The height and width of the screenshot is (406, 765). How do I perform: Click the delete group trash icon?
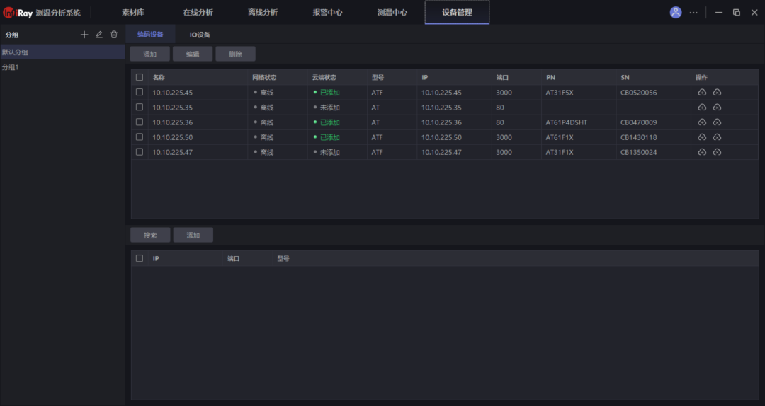point(114,35)
